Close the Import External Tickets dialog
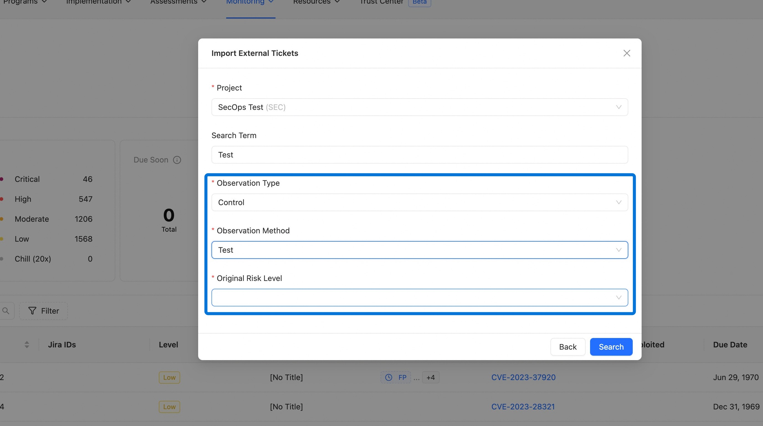763x426 pixels. 626,53
